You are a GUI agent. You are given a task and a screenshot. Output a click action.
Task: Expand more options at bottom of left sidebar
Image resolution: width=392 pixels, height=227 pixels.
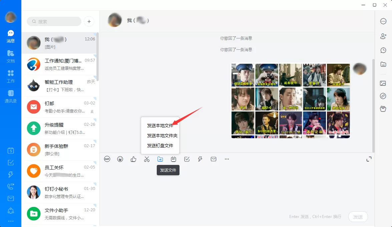pyautogui.click(x=11, y=221)
